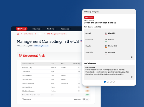144x107 pixels.
Task: Open 54161 Management Consulting breadcrumb
Action: [57, 34]
